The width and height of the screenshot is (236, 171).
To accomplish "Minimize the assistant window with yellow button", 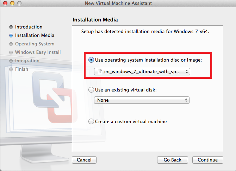I will coord(12,3).
